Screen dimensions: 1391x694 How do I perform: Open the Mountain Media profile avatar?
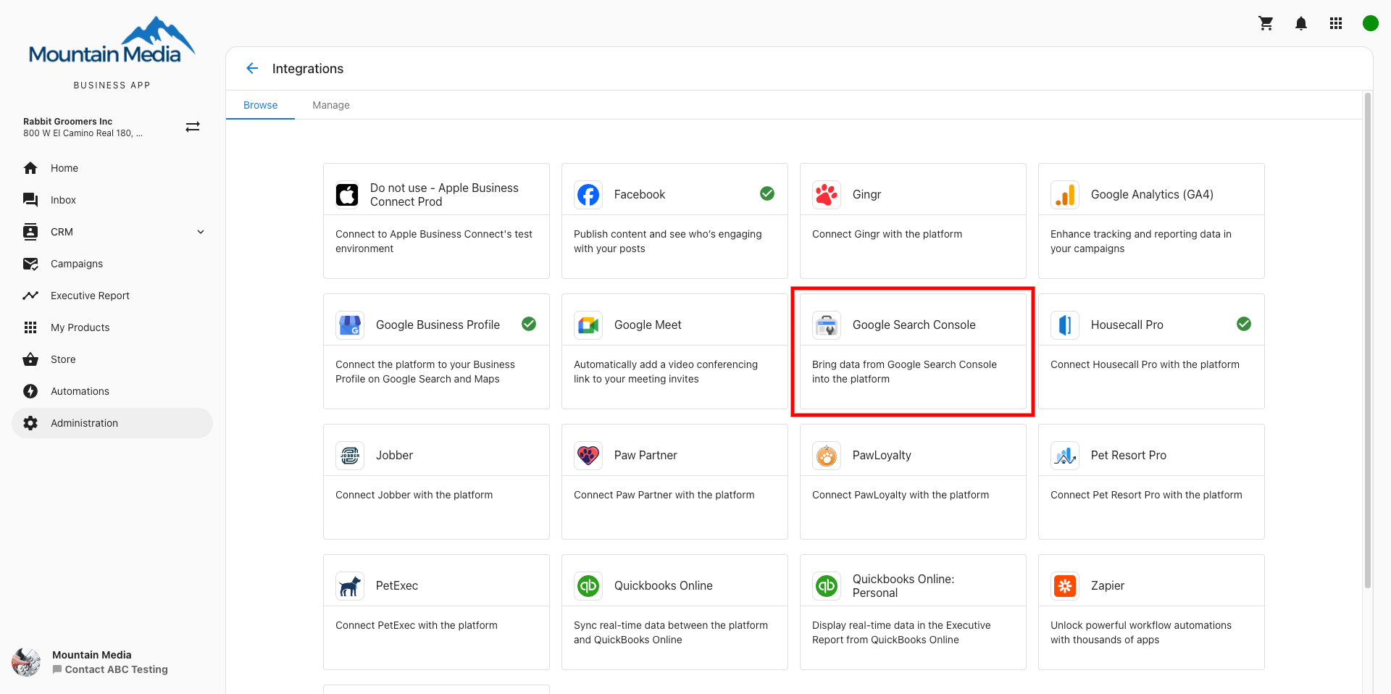click(x=26, y=661)
